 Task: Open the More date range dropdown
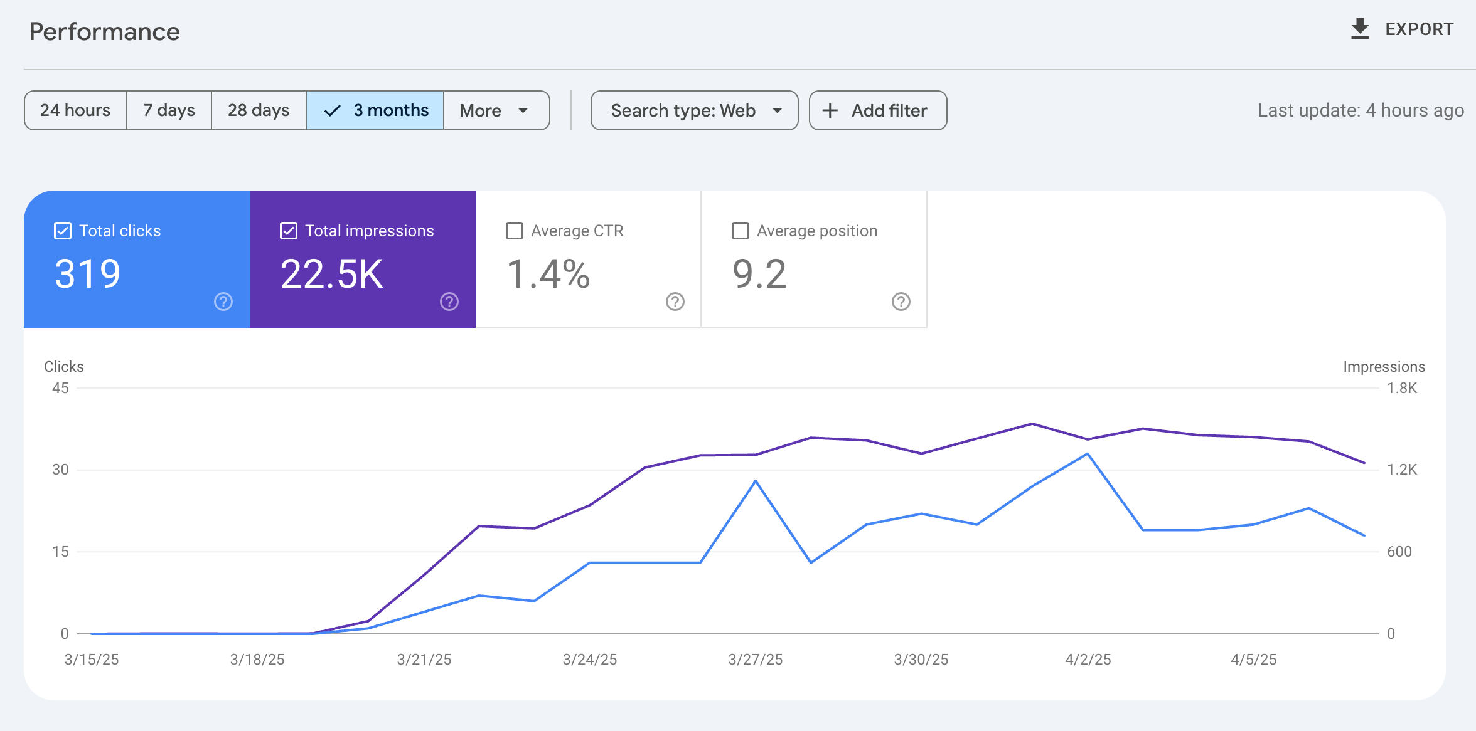point(496,110)
